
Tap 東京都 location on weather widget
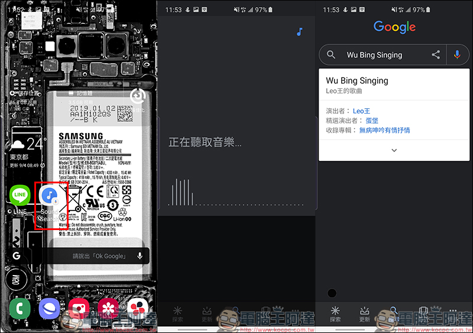19,157
